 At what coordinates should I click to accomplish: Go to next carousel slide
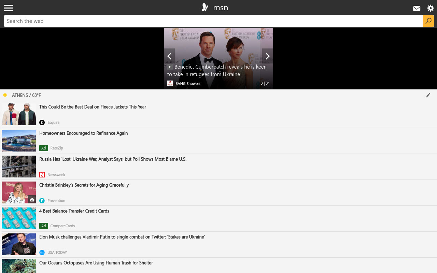(268, 56)
